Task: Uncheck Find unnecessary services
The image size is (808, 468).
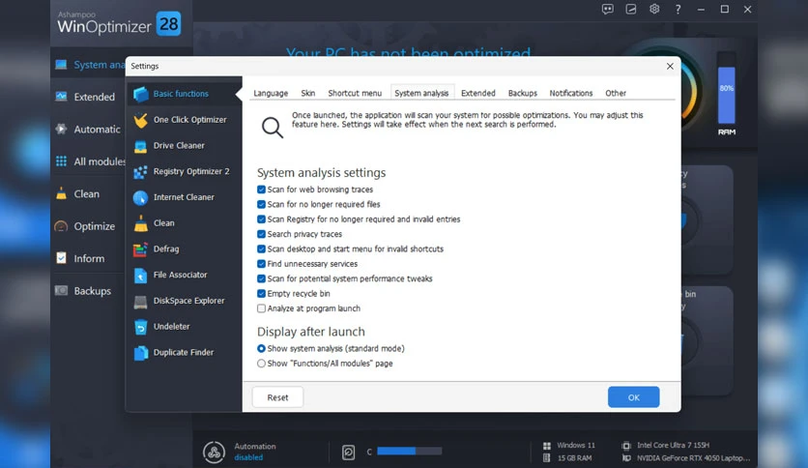Action: tap(261, 264)
